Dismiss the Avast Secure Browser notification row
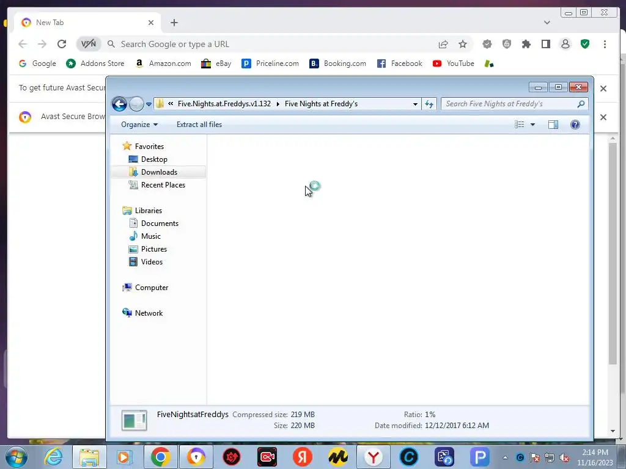This screenshot has width=626, height=469. click(603, 117)
